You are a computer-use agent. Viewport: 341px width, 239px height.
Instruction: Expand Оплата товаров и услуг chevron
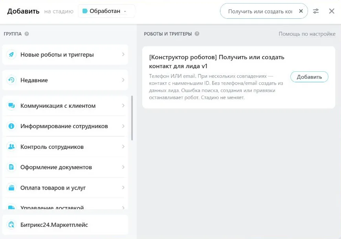coord(123,188)
